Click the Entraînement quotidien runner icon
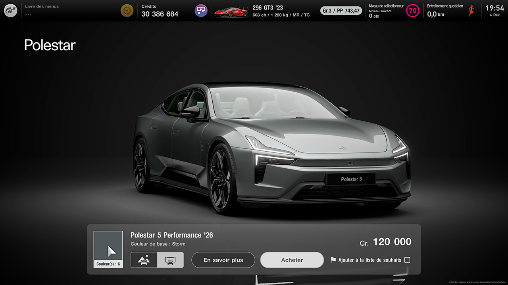508x285 pixels. coord(471,11)
